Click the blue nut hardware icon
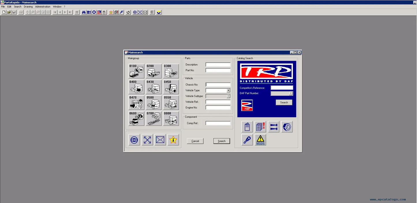This screenshot has width=417, height=203. (287, 127)
